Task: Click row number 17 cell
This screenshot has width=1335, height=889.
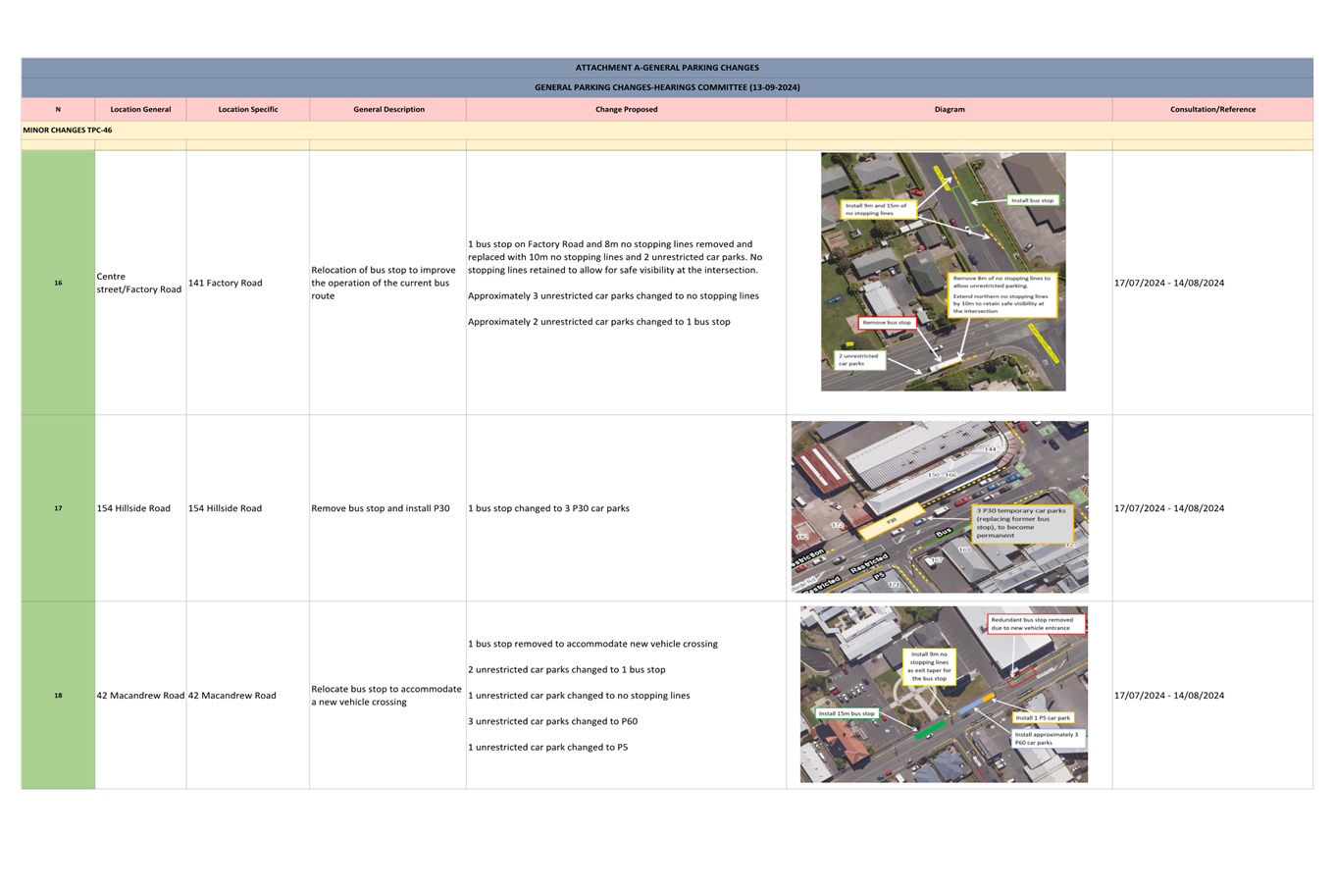Action: (58, 508)
